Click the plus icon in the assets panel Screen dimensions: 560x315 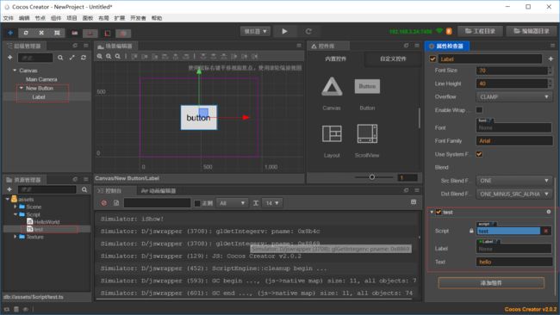pyautogui.click(x=9, y=189)
